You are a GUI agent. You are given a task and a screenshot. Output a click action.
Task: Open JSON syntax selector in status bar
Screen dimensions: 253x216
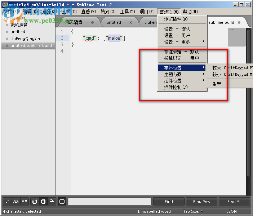(x=232, y=211)
